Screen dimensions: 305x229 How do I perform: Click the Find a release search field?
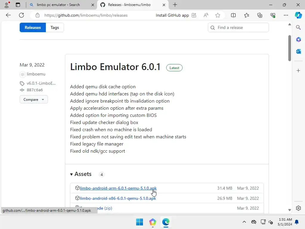(238, 27)
